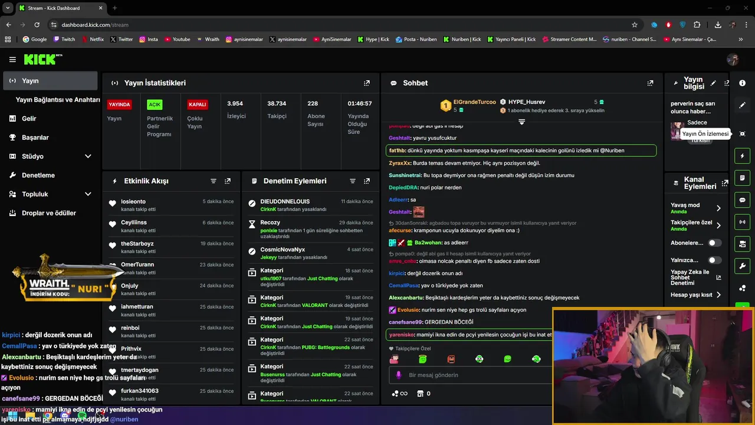Open Takipçilere özel settings chevron
The image size is (755, 425).
[x=718, y=225]
